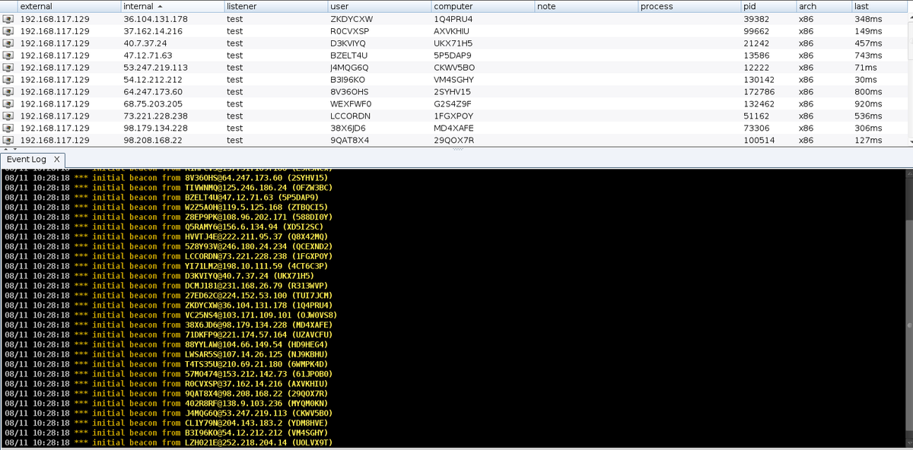The image size is (913, 450).
Task: Click log entry from Z8EP9PK@108.96.202.171
Action: pos(168,217)
